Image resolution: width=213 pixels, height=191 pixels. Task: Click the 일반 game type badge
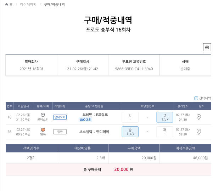[60, 132]
